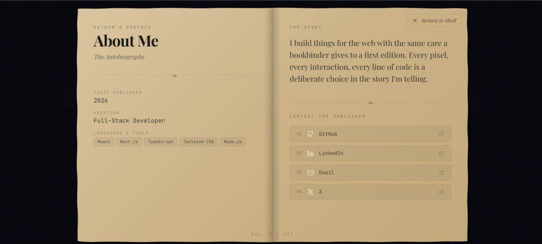
Task: Select the Tailwind CSS tag
Action: coord(199,142)
